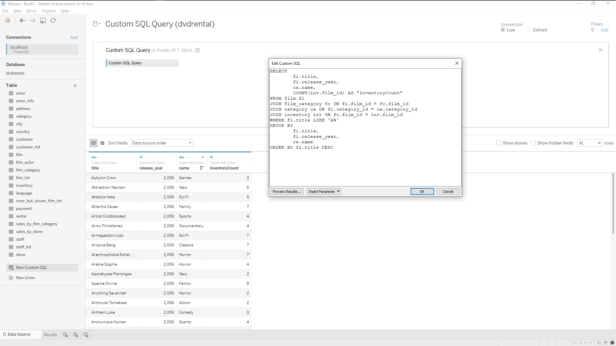The image size is (616, 346).
Task: Click Cancel in Edit Custom SQL dialog
Action: tap(448, 192)
